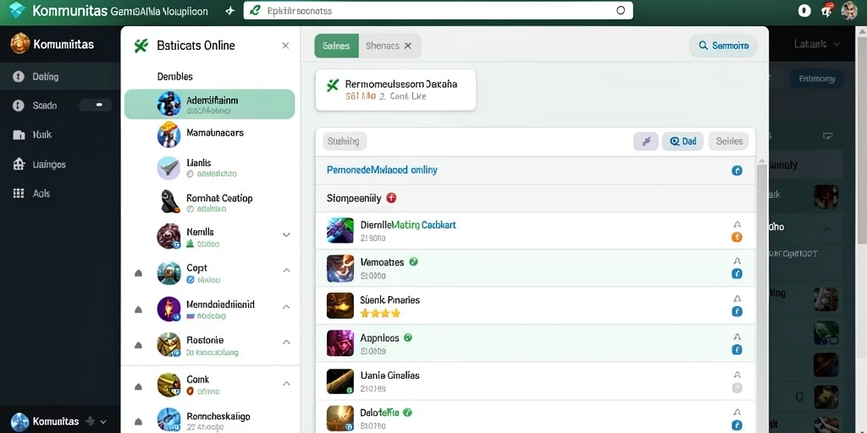867x433 pixels.
Task: Click the purple lightning icon beside Dad button
Action: click(x=646, y=141)
